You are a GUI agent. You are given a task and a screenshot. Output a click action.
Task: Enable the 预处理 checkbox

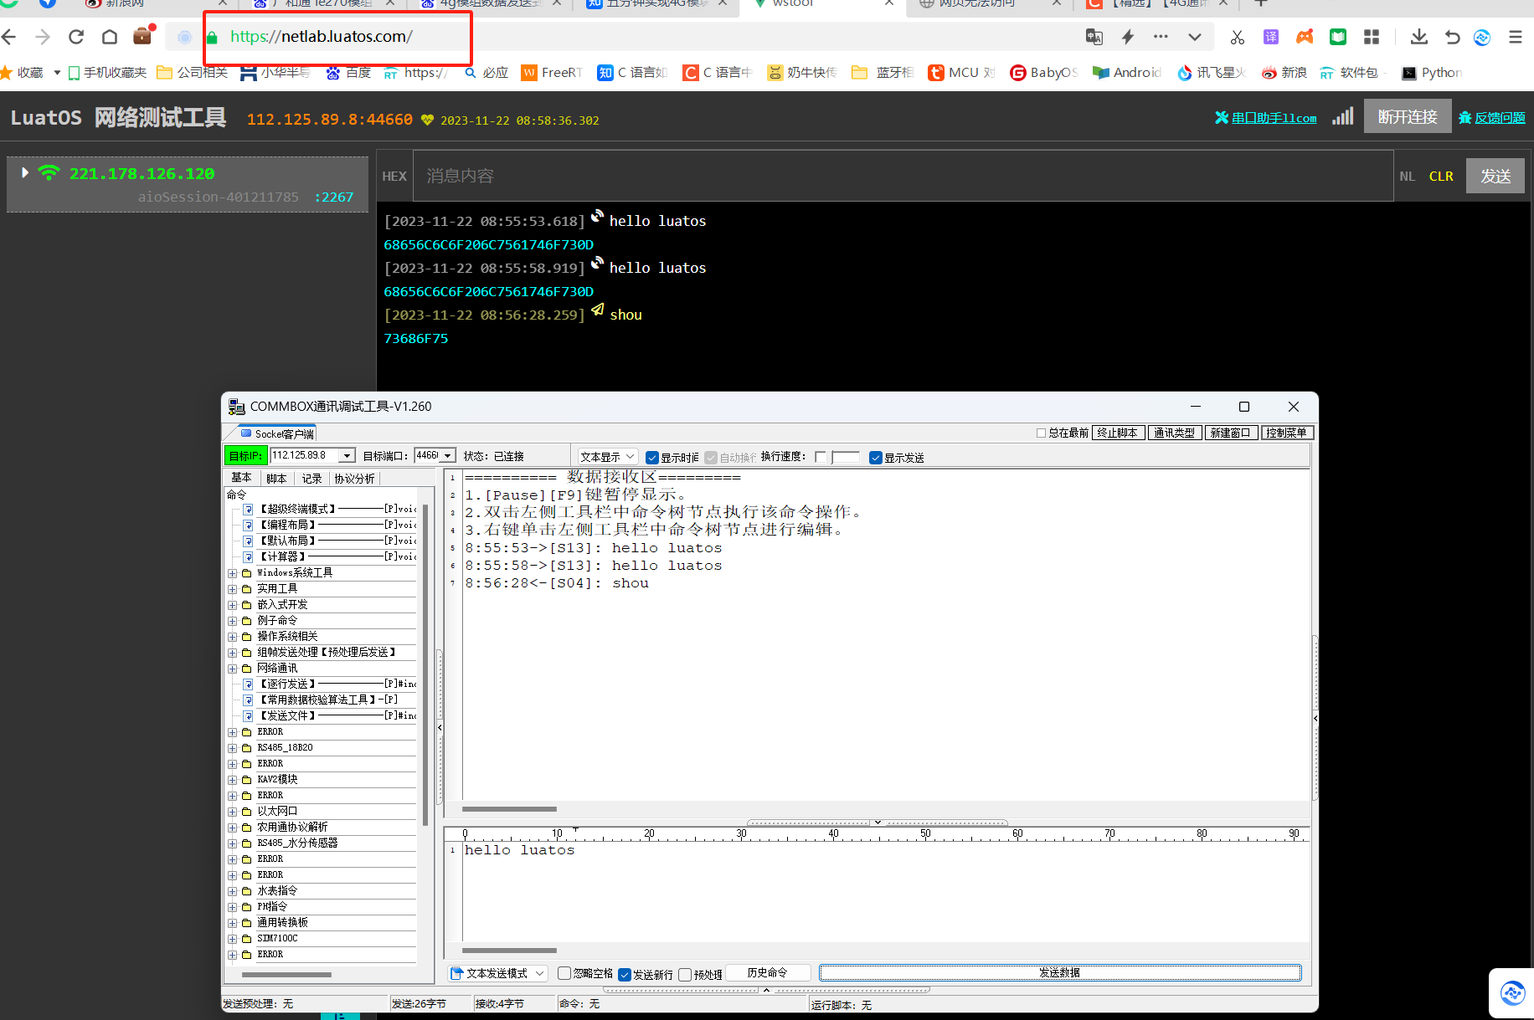click(685, 974)
